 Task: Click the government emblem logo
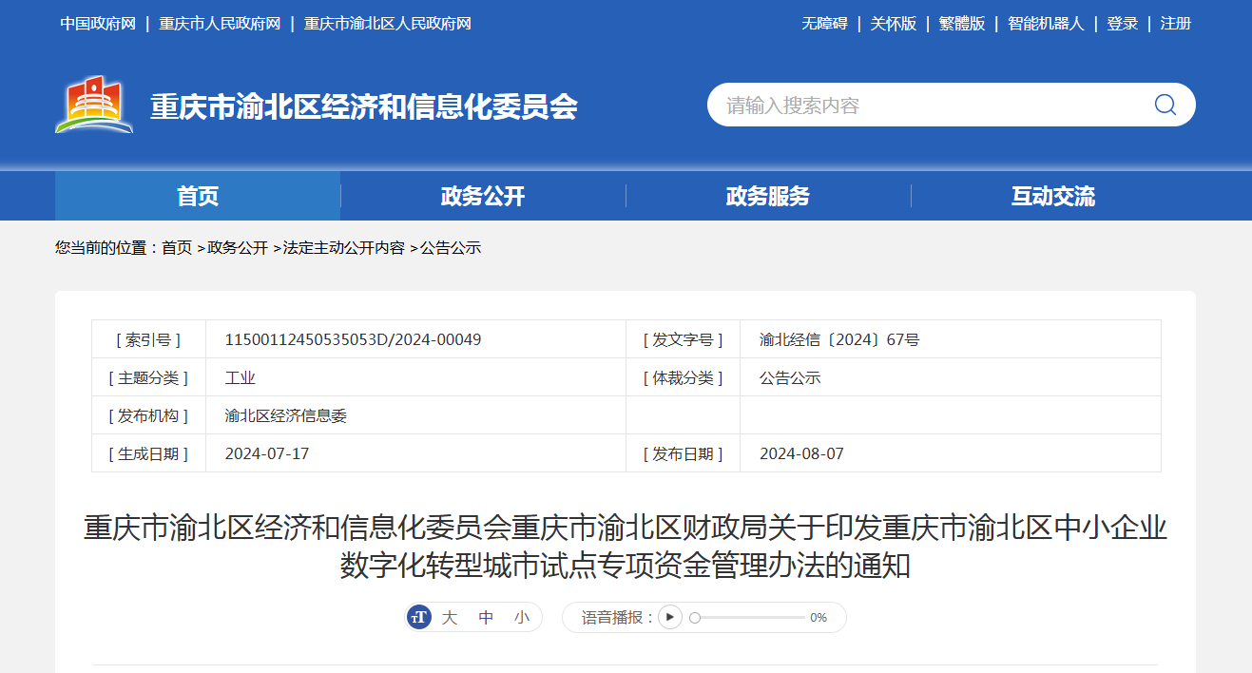(93, 105)
